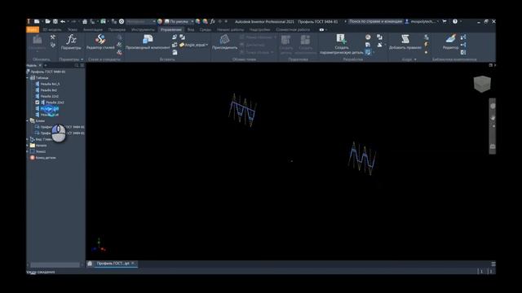Viewport: 522px width, 293px height.
Task: Select the root Профиль ГОСТ 9484-81 node
Action: (x=46, y=72)
